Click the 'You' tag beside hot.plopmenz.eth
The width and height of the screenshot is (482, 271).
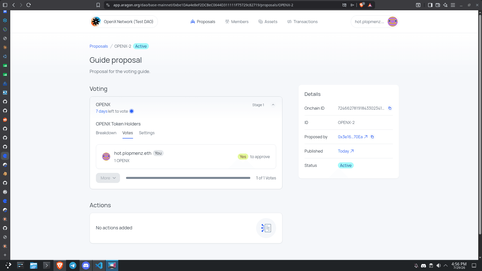click(158, 153)
